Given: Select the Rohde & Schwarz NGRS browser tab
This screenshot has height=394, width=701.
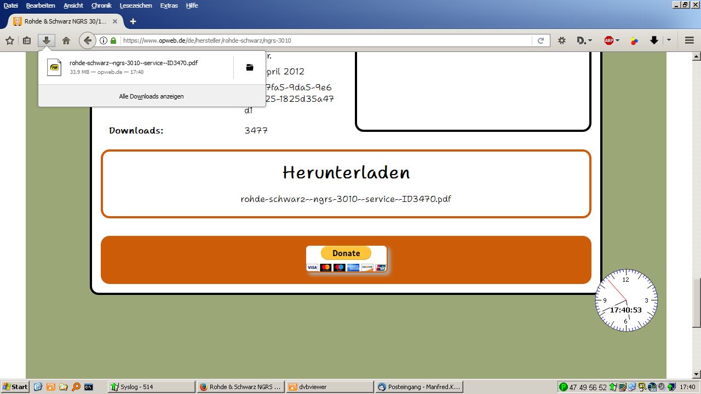Looking at the screenshot, I should [x=66, y=21].
